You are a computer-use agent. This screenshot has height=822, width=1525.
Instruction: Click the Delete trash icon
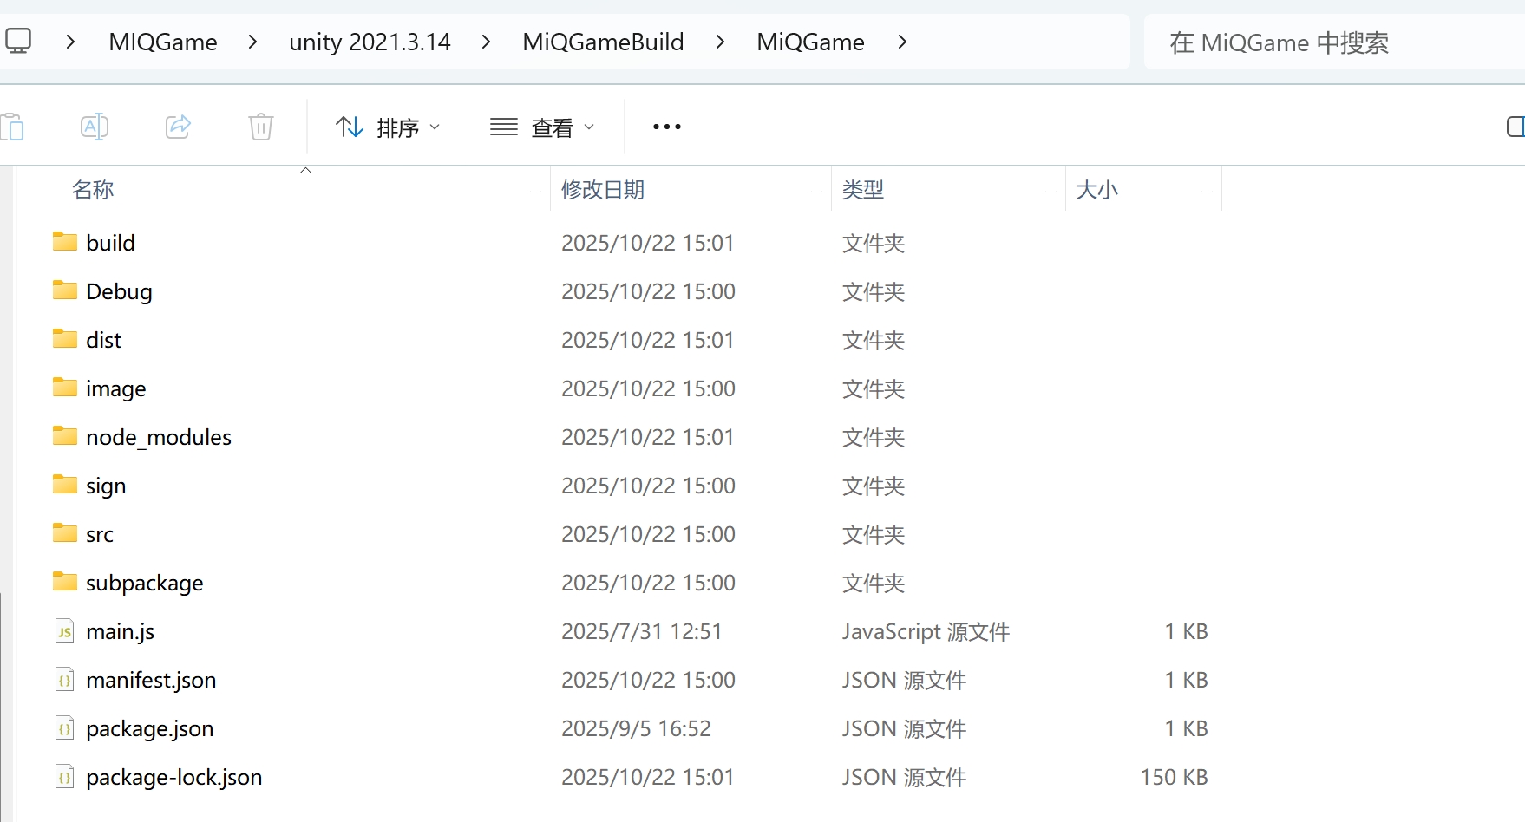(x=260, y=127)
